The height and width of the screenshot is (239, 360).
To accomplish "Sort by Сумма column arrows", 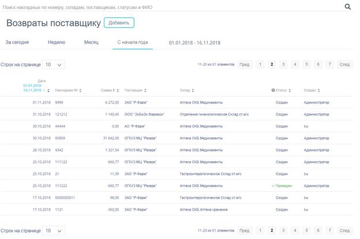I will point(118,91).
